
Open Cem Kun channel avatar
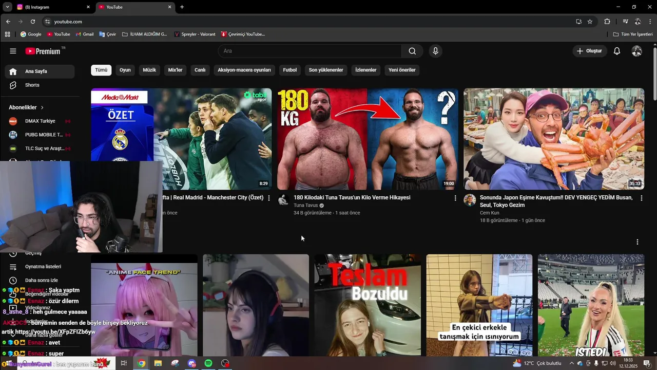click(x=470, y=200)
